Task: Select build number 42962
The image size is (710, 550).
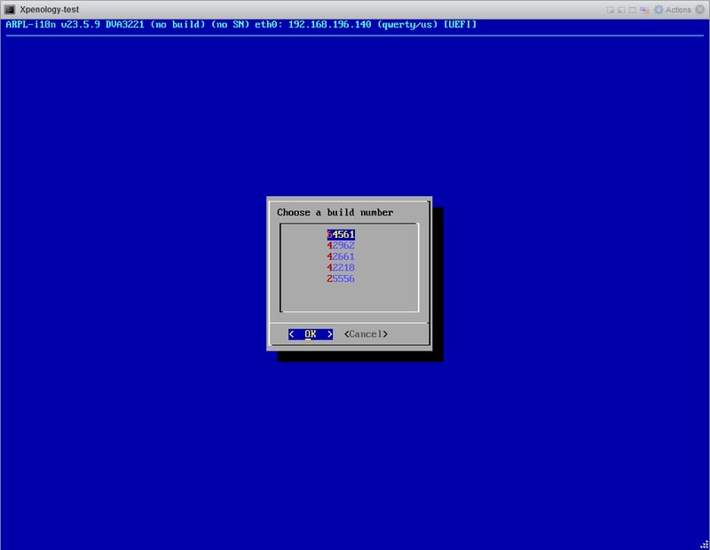Action: tap(341, 245)
